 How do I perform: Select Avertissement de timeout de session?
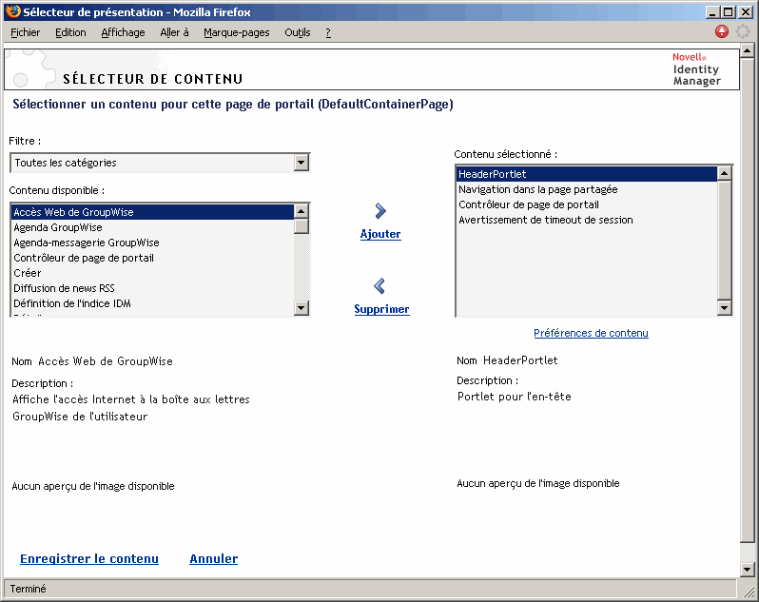point(587,220)
